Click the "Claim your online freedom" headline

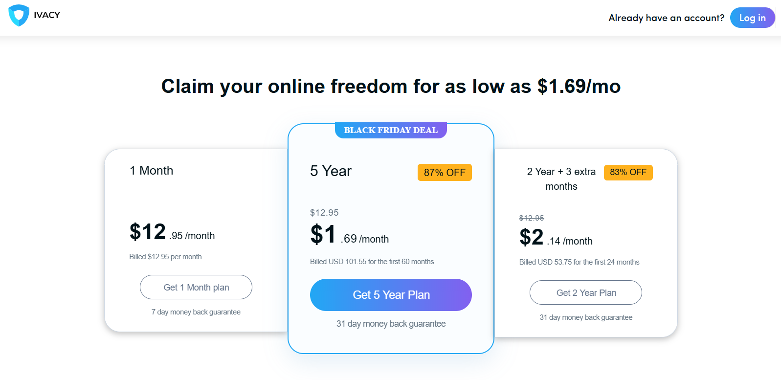coord(391,87)
